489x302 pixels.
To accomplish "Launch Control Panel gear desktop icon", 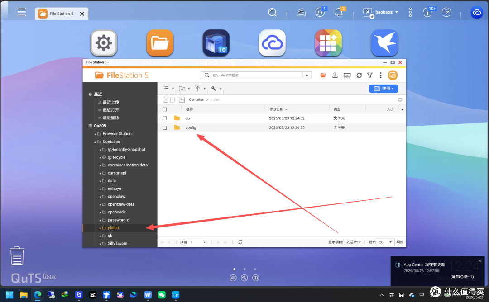I will [x=104, y=43].
